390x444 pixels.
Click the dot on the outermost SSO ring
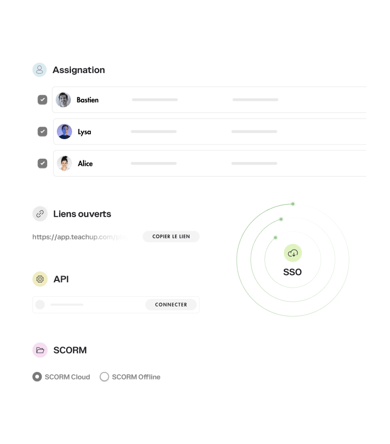tap(293, 204)
